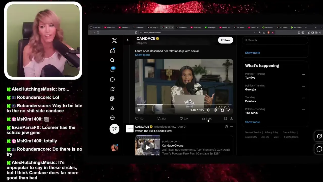Bookmark the video post
Image resolution: width=323 pixels, height=182 pixels.
point(226,119)
